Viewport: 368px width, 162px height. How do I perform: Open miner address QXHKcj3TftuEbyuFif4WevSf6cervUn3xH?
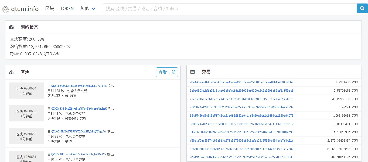tap(79, 109)
